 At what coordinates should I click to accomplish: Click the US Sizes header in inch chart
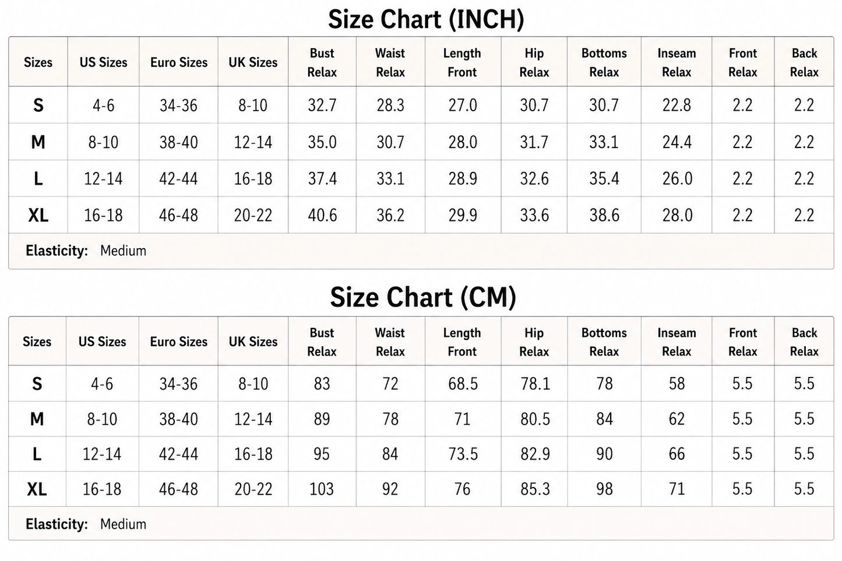[x=103, y=62]
